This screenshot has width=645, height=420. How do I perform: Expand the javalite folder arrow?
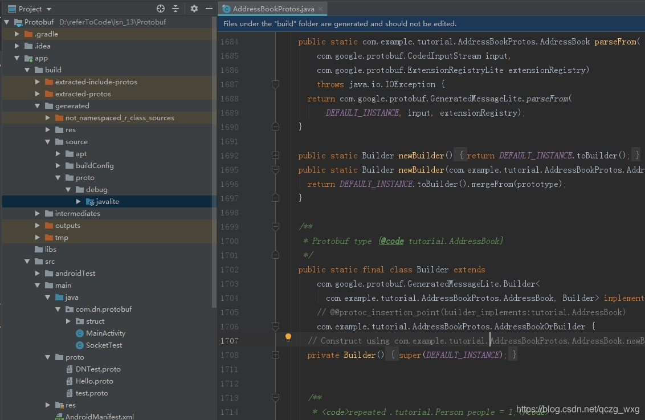click(79, 202)
